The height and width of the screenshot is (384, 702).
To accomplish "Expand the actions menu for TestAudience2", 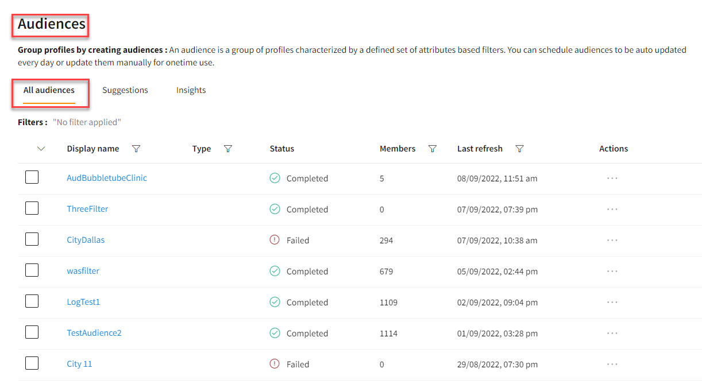I will click(612, 333).
